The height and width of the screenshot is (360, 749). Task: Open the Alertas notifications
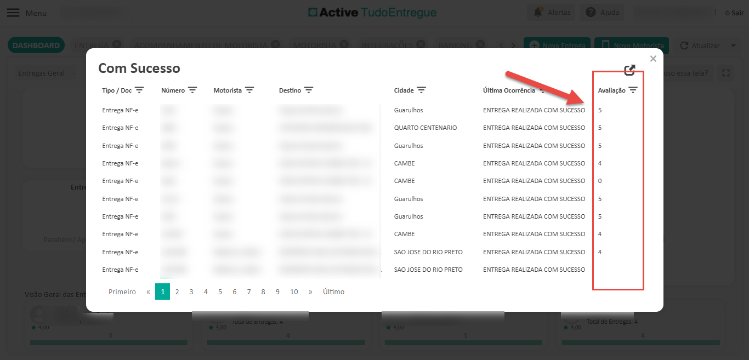(552, 12)
